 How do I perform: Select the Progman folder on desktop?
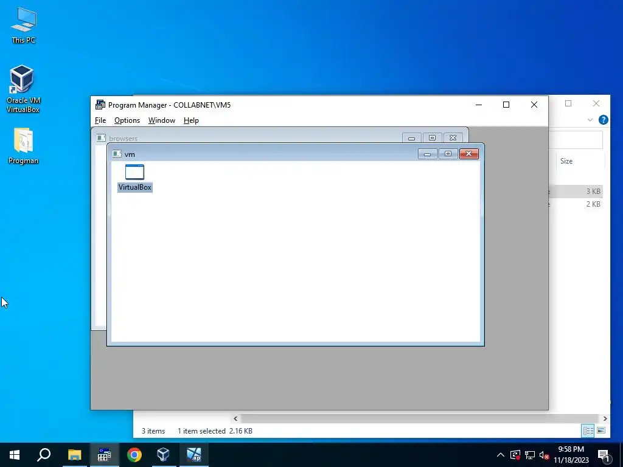(24, 146)
